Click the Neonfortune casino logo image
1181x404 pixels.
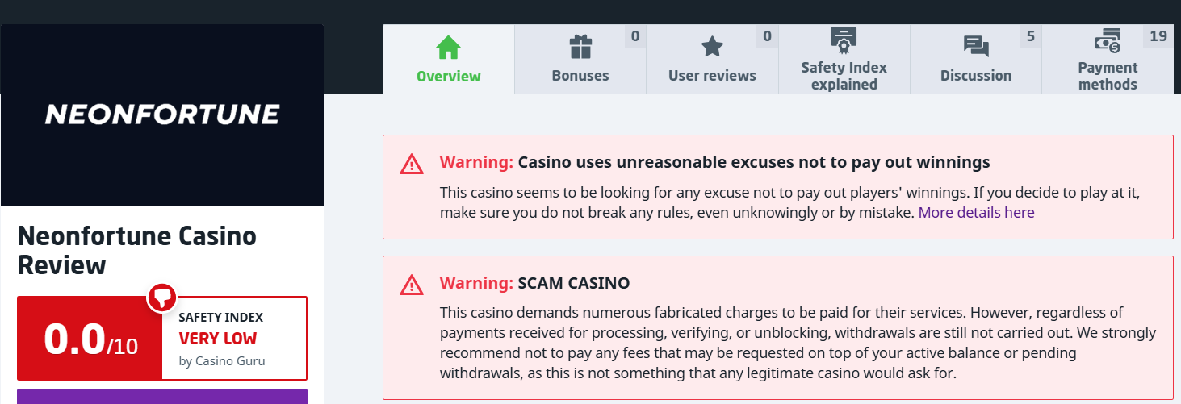point(162,115)
